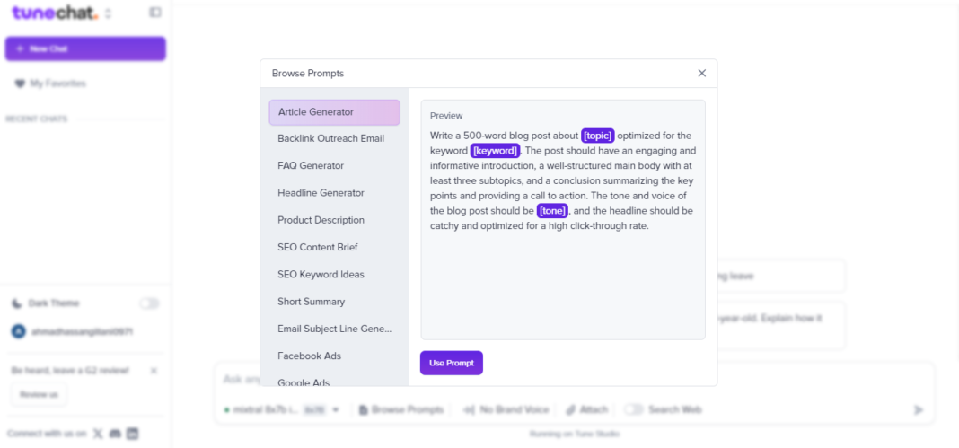This screenshot has height=448, width=959.
Task: Open the LinkedIn icon link
Action: coord(133,434)
